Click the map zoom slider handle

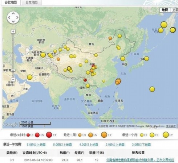(x=13, y=70)
